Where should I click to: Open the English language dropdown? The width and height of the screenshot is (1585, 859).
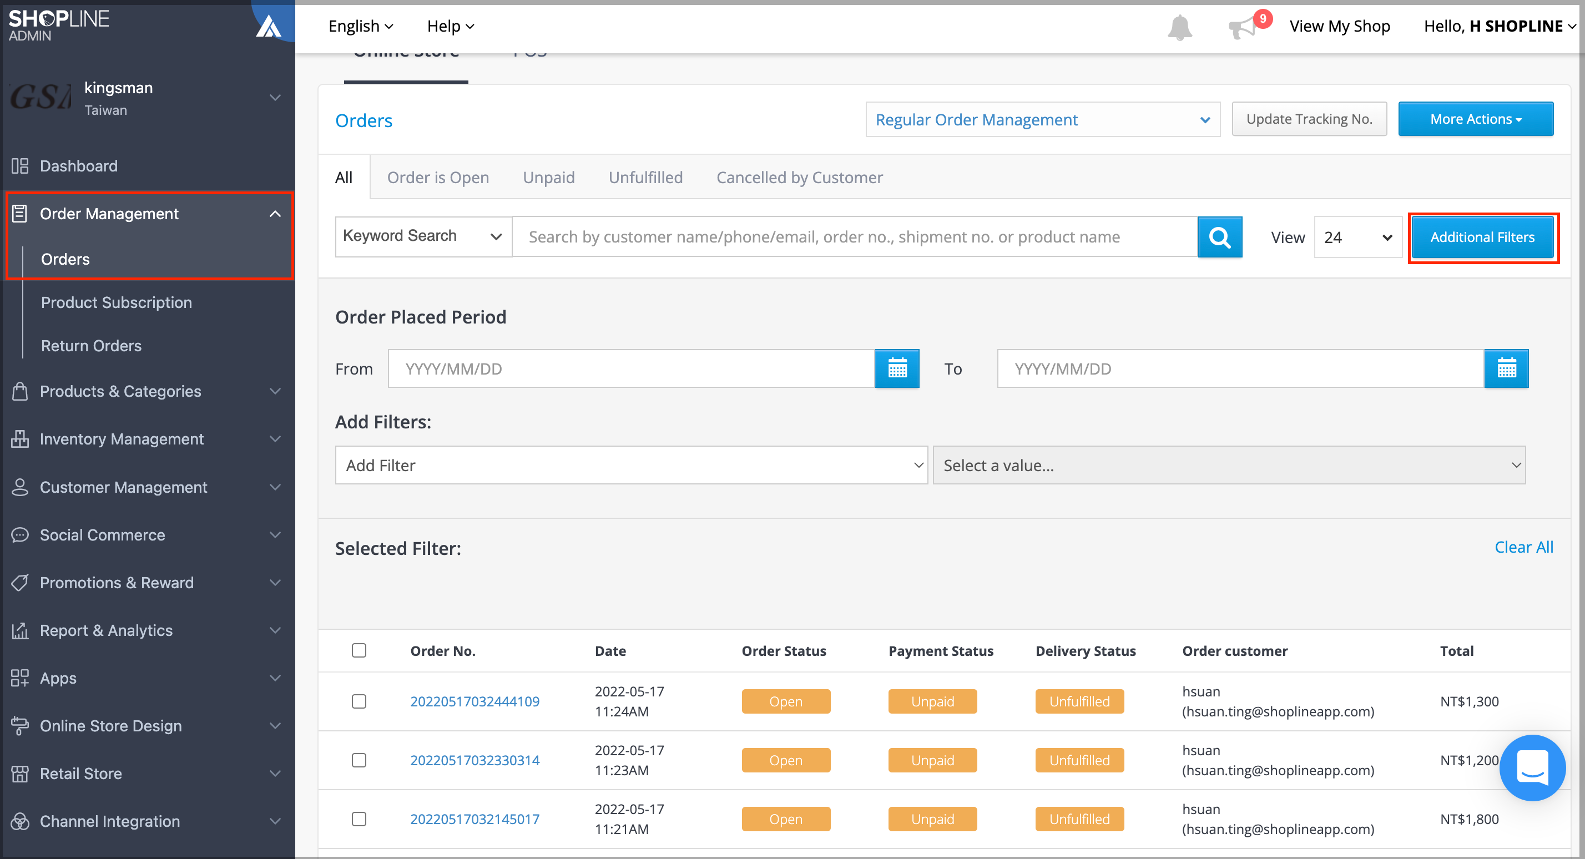361,26
